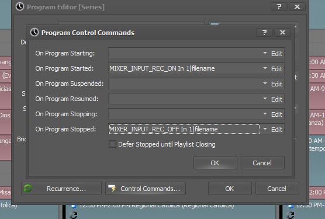Edit the On Program Resumed command
The width and height of the screenshot is (325, 219).
(276, 99)
